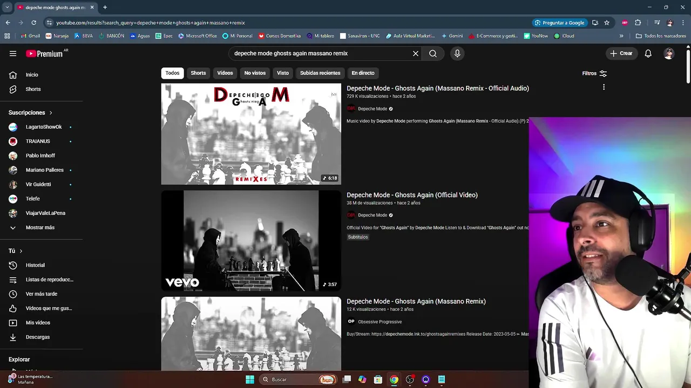Open Copilot from the taskbar
This screenshot has height=388, width=691.
pyautogui.click(x=362, y=379)
